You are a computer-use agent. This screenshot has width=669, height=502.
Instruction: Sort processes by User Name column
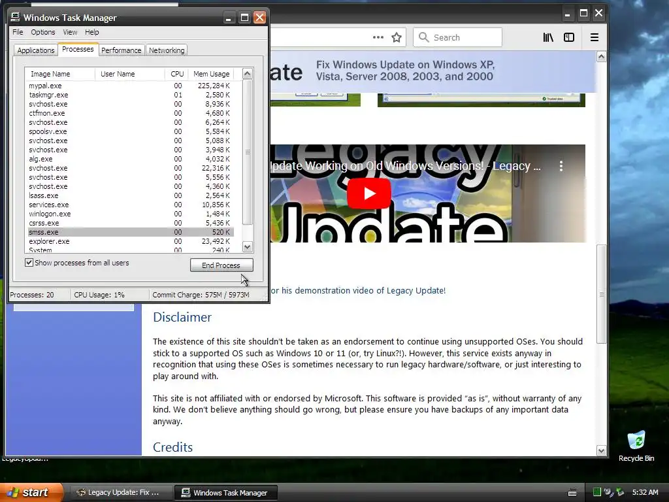[x=130, y=74]
